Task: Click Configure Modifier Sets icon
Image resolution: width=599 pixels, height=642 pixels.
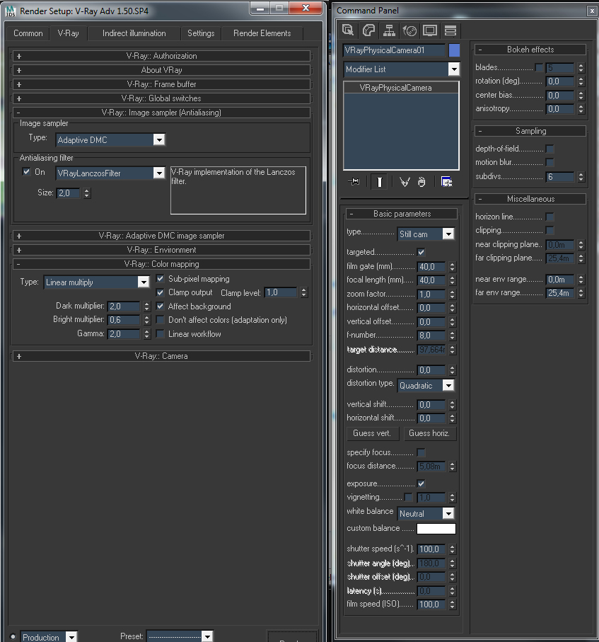Action: point(446,181)
